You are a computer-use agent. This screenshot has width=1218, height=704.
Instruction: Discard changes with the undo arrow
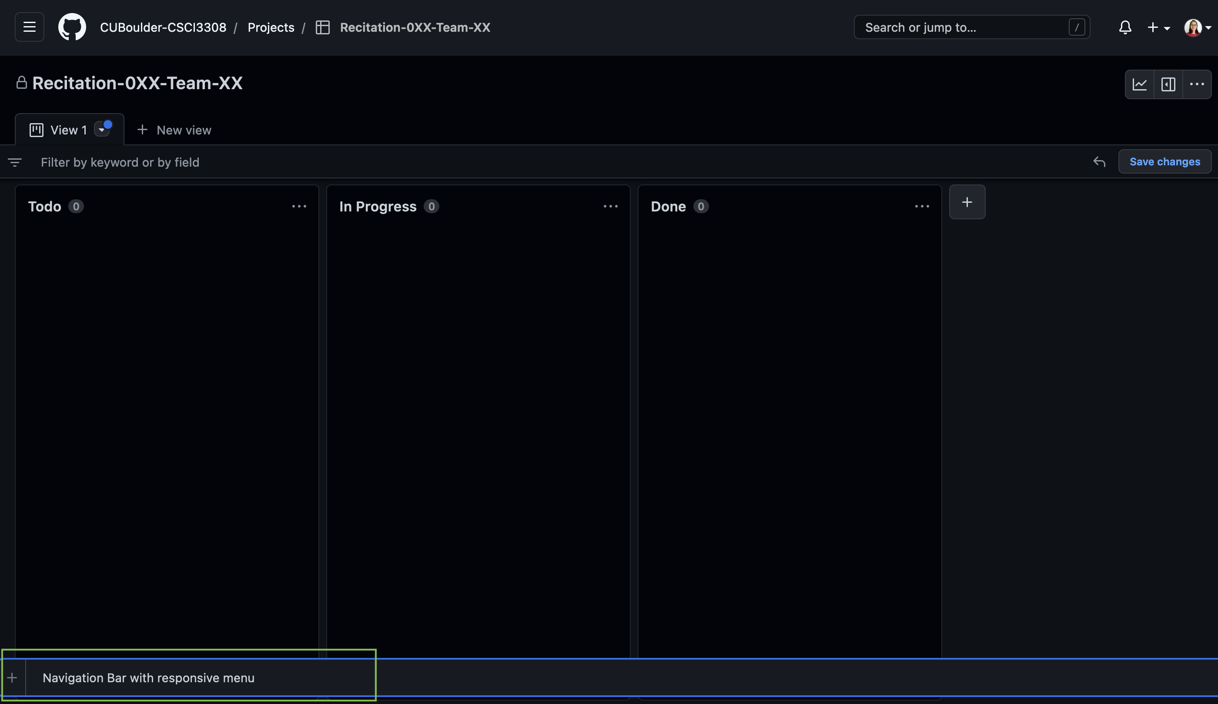1099,161
